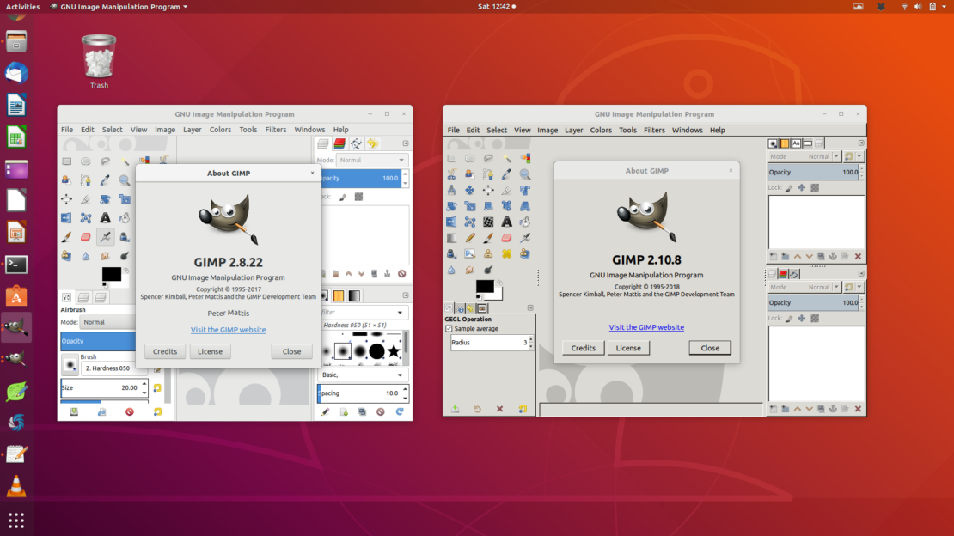Screen dimensions: 954x536
Task: Open the Filters menu in GIMP 2.10
Action: (654, 130)
